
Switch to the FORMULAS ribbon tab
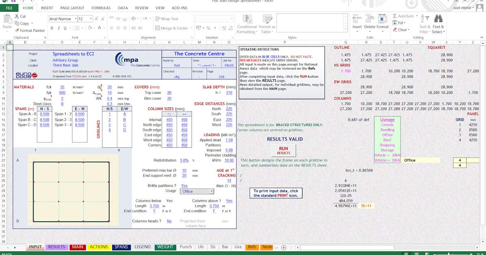point(101,7)
